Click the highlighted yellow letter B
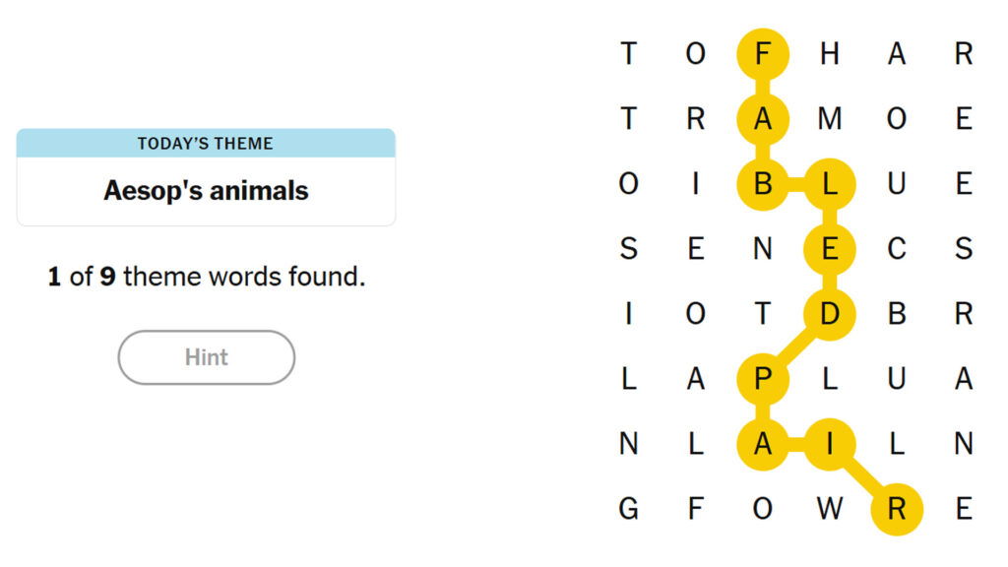 (x=762, y=184)
